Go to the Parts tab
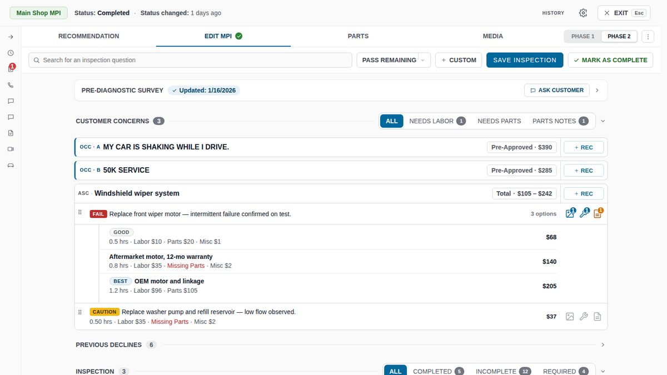 (x=358, y=36)
